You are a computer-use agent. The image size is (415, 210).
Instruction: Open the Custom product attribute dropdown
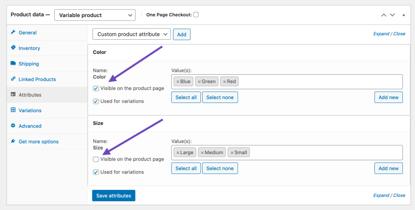pos(131,34)
